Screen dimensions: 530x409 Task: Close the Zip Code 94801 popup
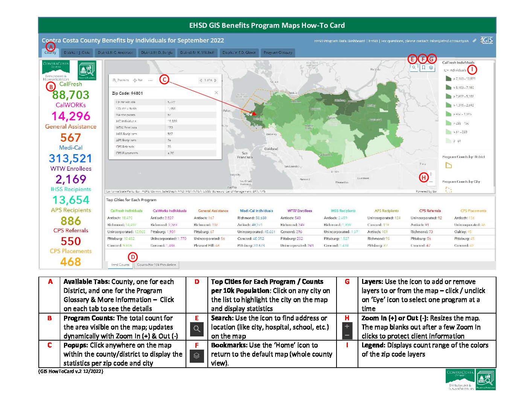[x=217, y=92]
